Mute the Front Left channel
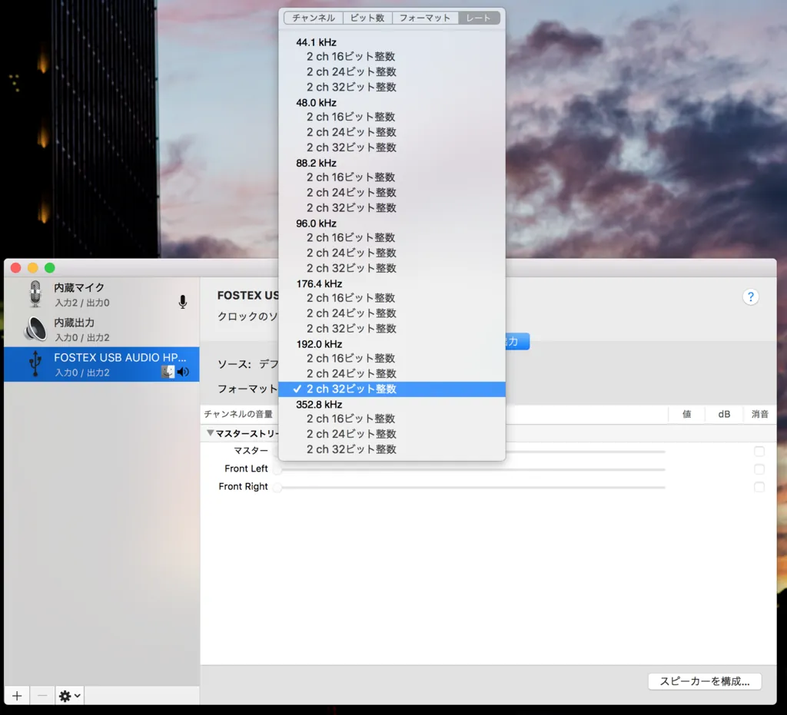This screenshot has width=787, height=715. coord(759,469)
